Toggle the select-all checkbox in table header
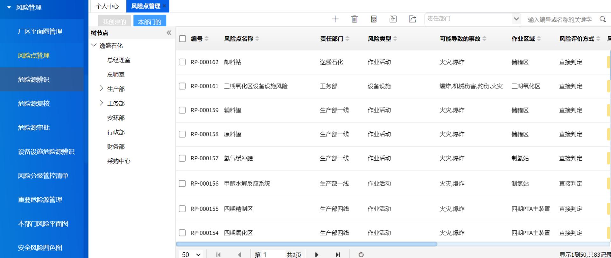 182,39
